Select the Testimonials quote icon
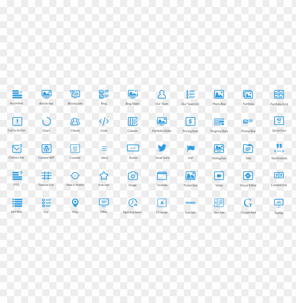 pos(278,148)
